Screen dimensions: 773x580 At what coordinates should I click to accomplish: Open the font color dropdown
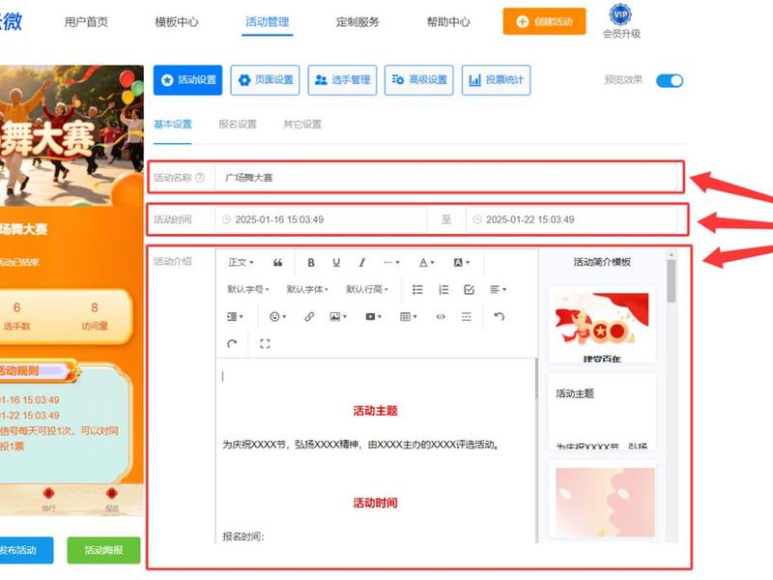coord(426,262)
